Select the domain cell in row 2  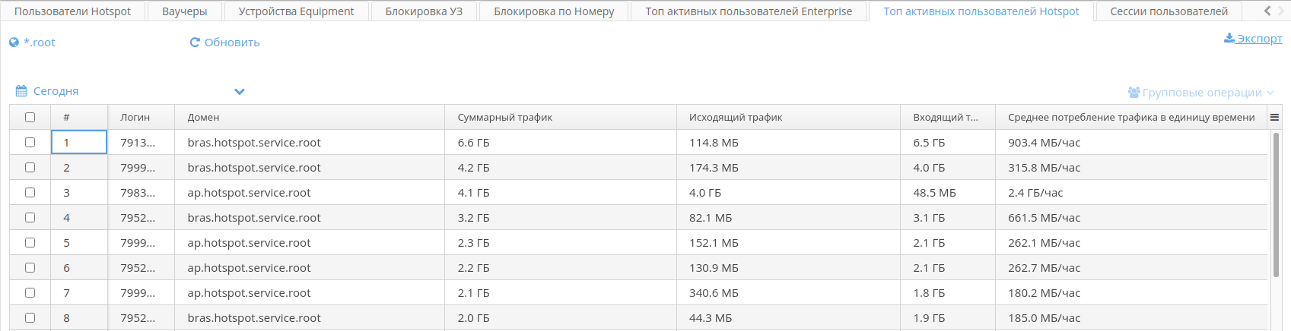254,168
